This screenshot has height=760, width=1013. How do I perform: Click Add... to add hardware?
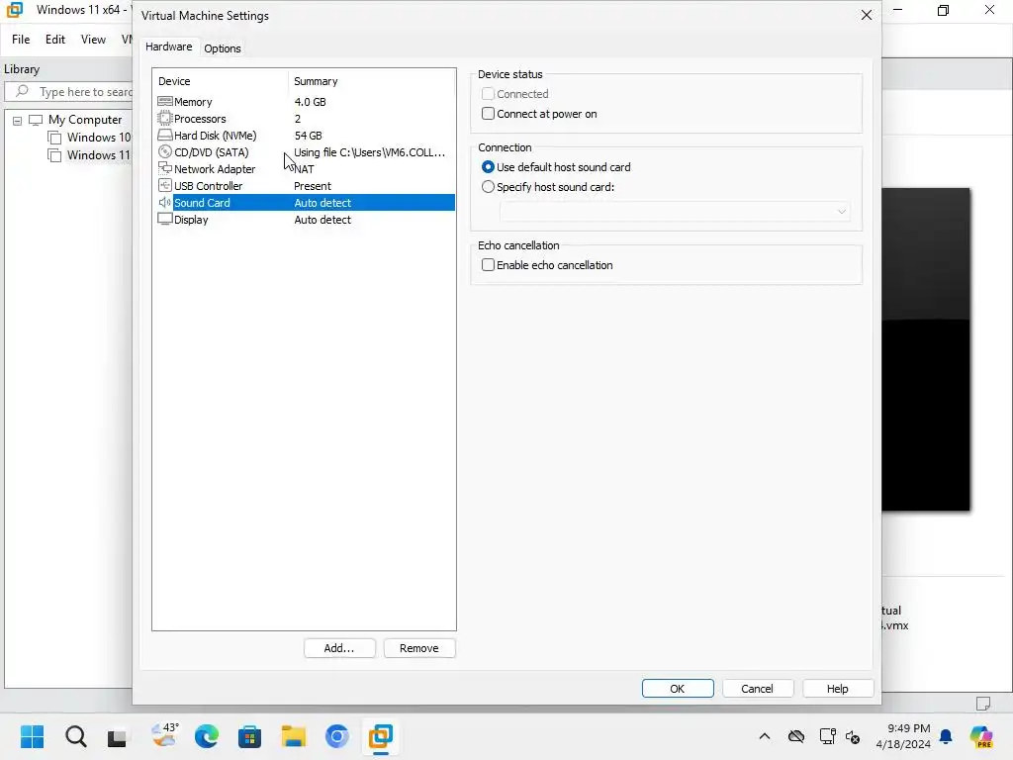tap(339, 648)
